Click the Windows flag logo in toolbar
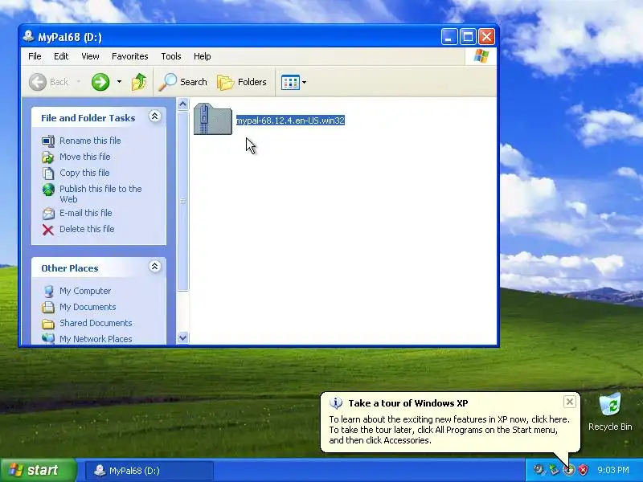The width and height of the screenshot is (643, 482). [x=481, y=56]
